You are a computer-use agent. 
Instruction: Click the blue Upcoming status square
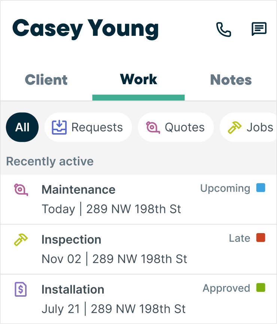coord(261,188)
